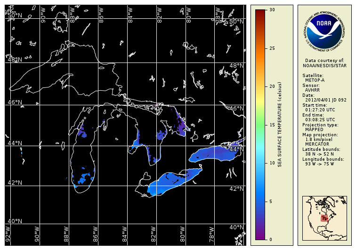This screenshot has width=356, height=250.
Task: Click the '2012/04/01 JD 092' date value
Action: pos(326,100)
